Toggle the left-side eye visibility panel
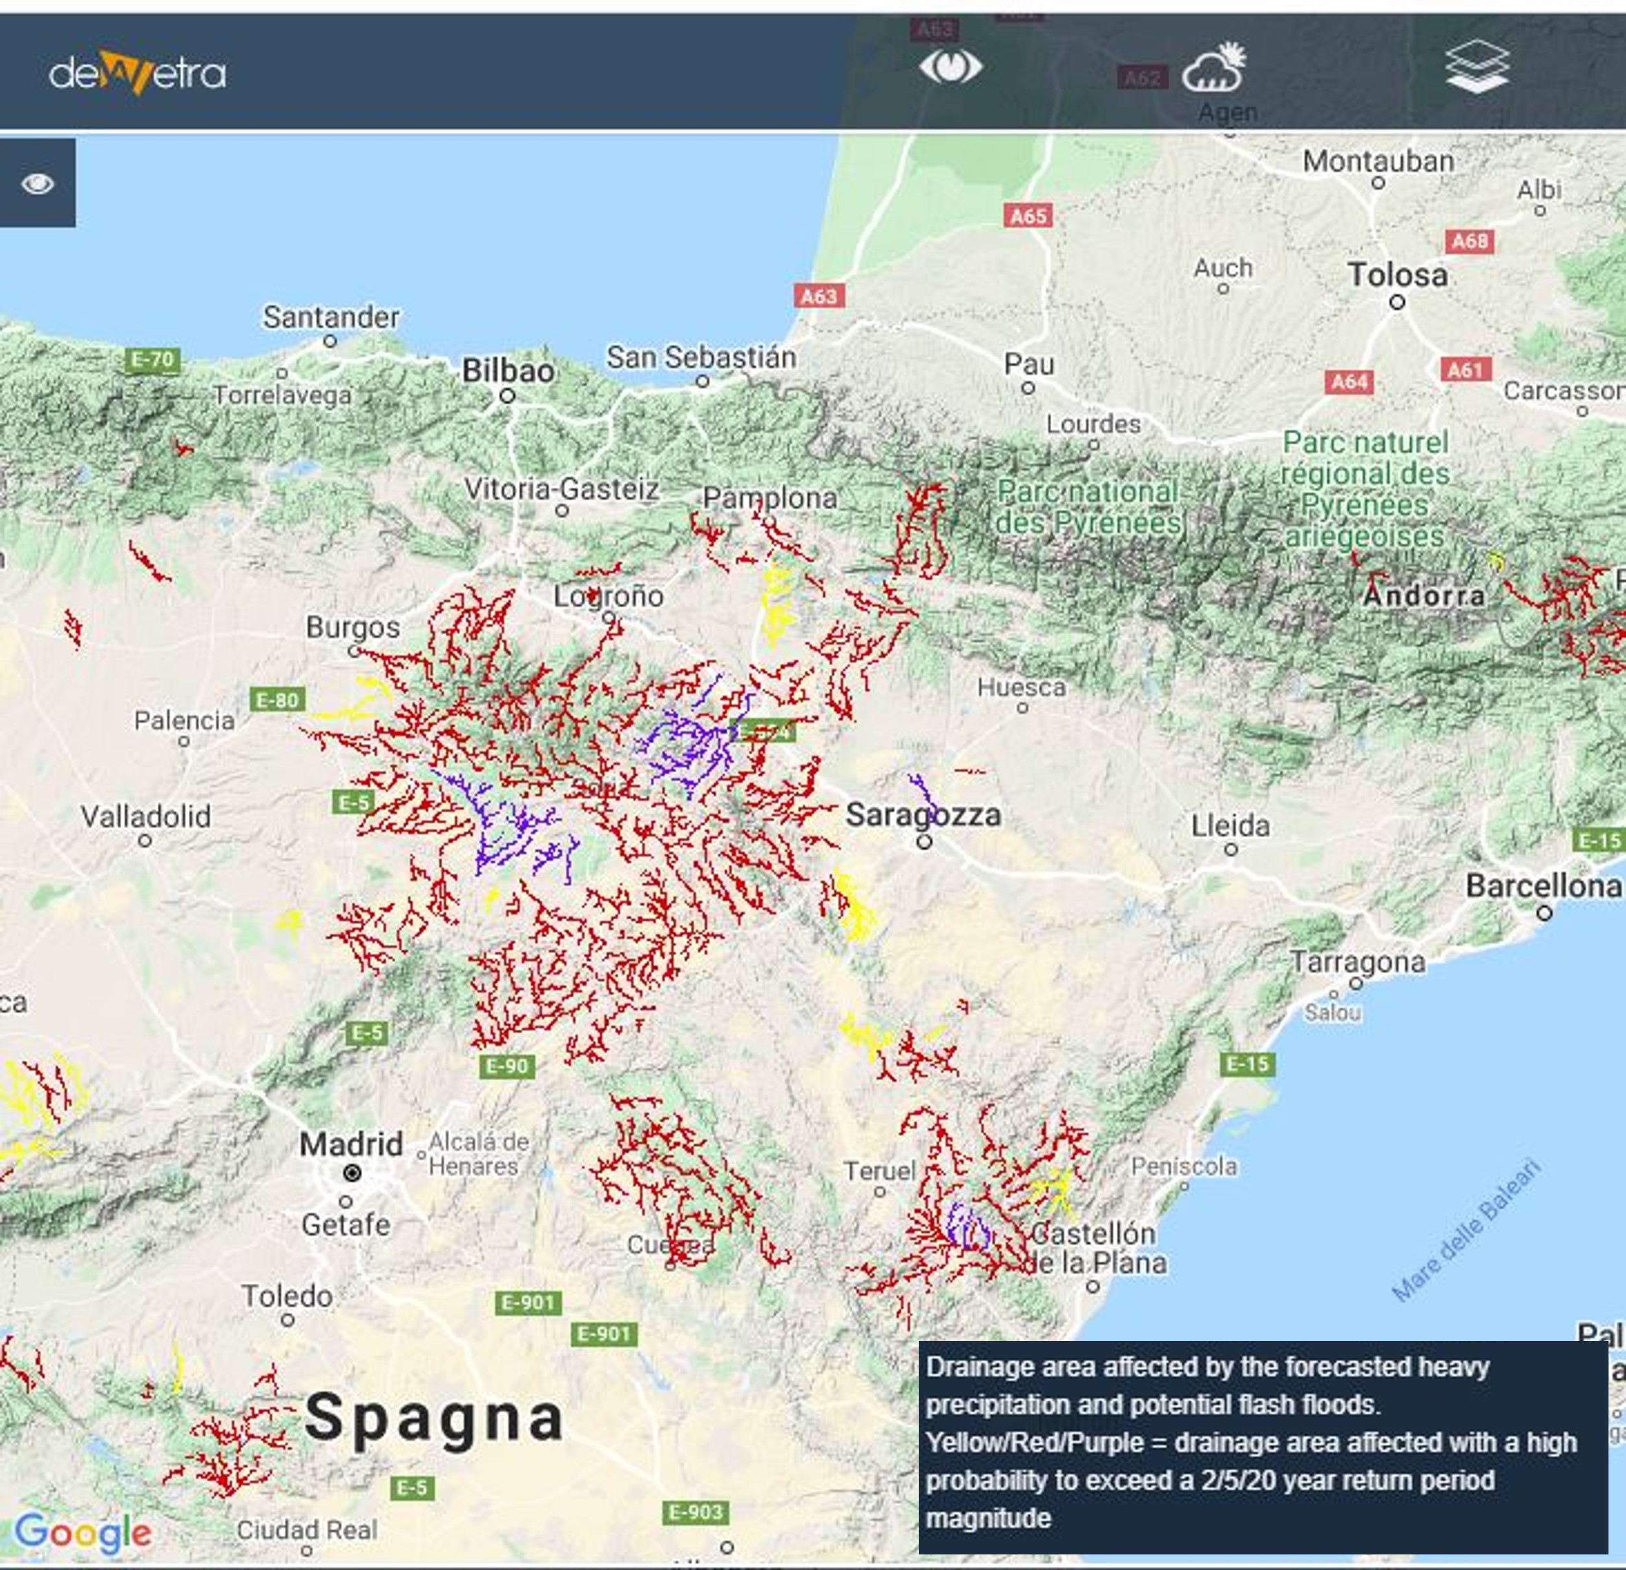1626x1570 pixels. (x=38, y=184)
